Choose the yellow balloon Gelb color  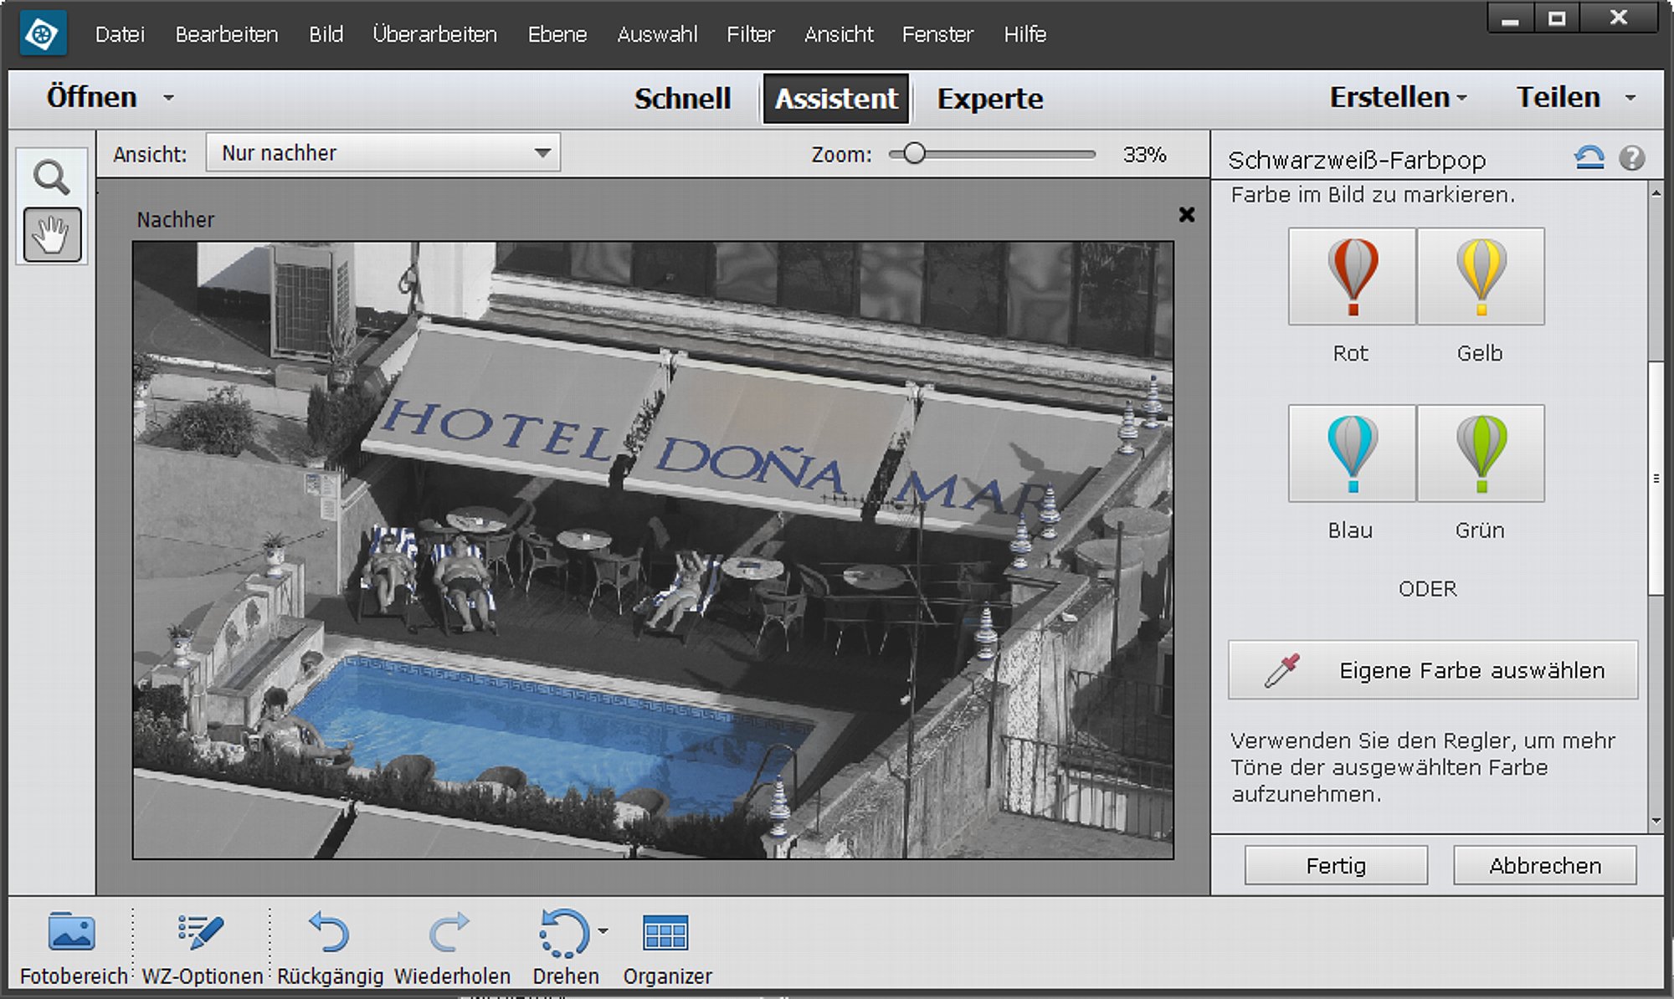coord(1481,276)
